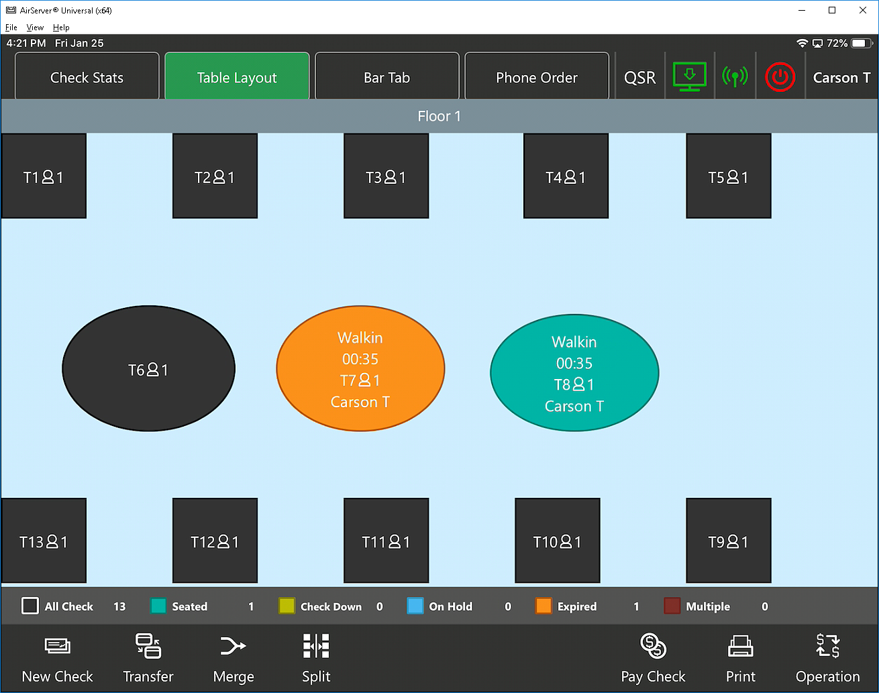Image resolution: width=879 pixels, height=693 pixels.
Task: Switch to the Check Stats tab
Action: (87, 77)
